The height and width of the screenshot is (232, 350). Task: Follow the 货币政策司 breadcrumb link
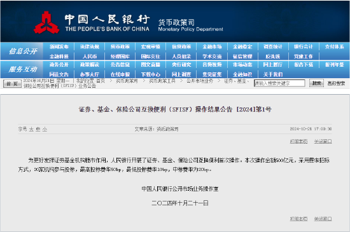127,81
